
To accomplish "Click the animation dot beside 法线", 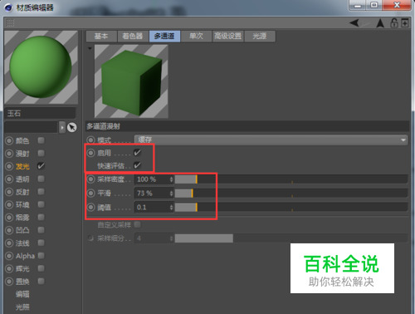I will (9, 243).
